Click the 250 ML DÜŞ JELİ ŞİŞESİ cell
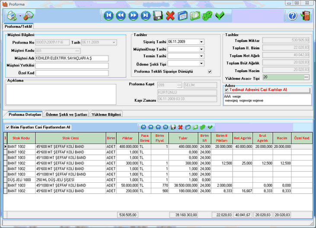This screenshot has height=228, width=316. (70, 180)
